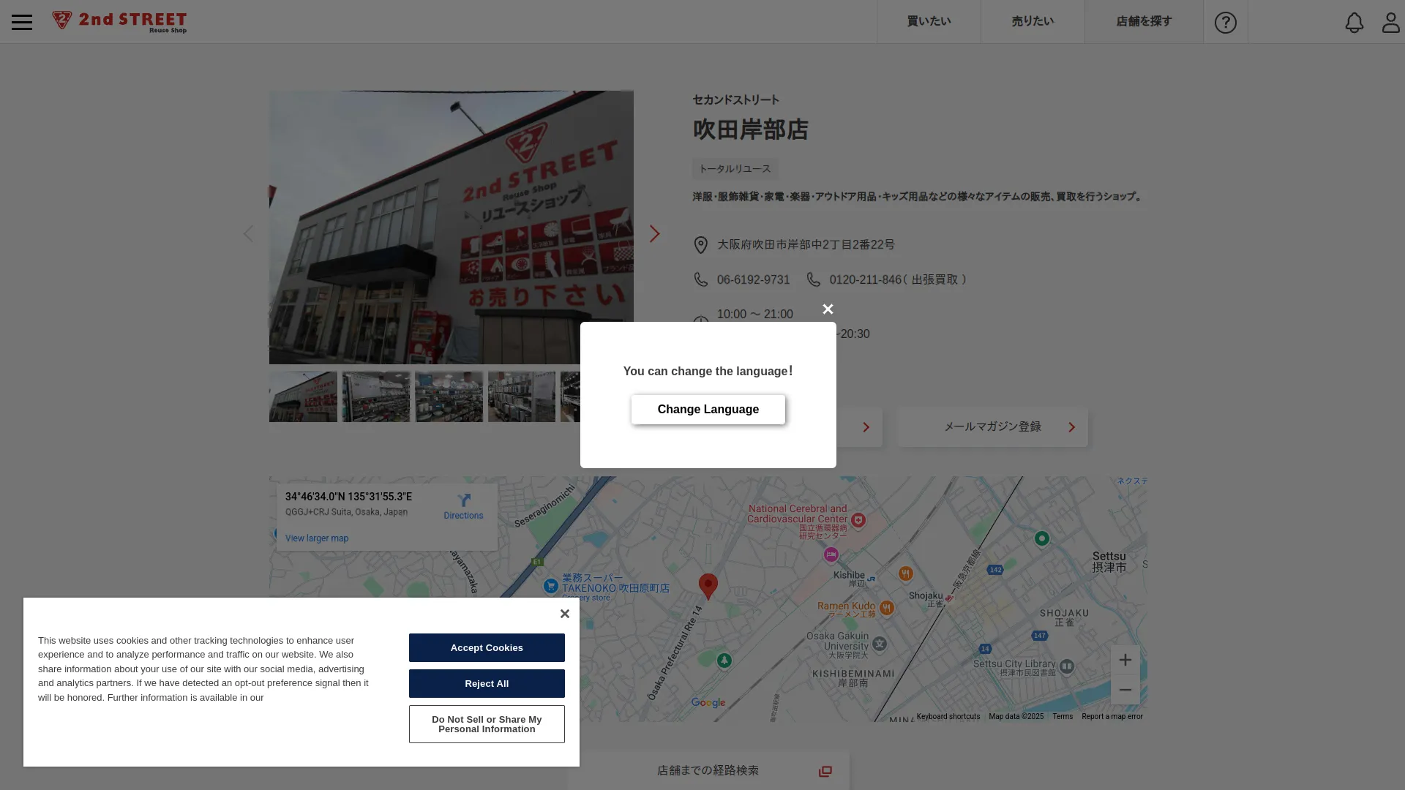Show previous store photo
The height and width of the screenshot is (790, 1405).
(x=248, y=233)
